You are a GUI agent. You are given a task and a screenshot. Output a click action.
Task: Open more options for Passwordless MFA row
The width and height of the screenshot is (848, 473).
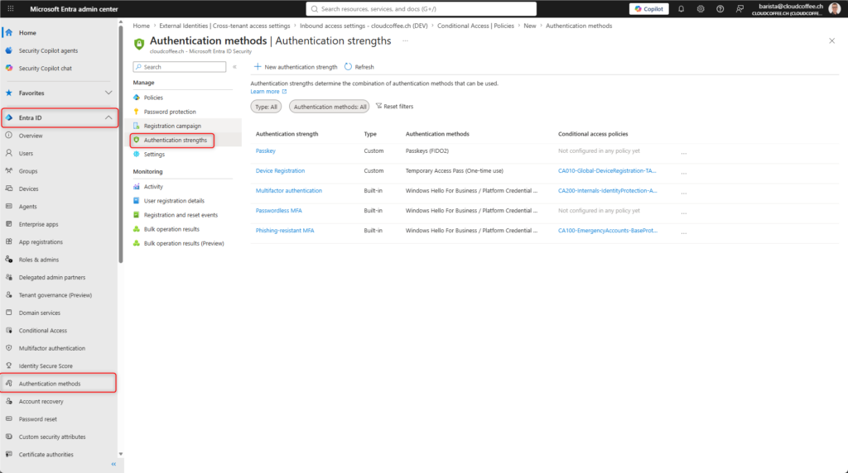click(683, 213)
